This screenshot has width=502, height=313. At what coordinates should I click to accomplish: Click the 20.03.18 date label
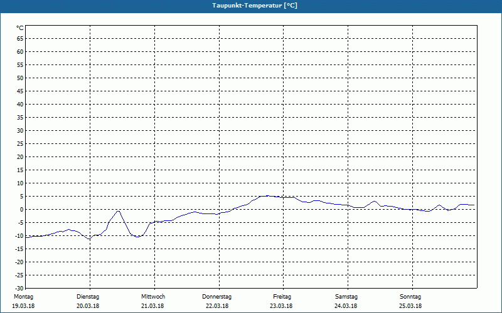coord(88,306)
